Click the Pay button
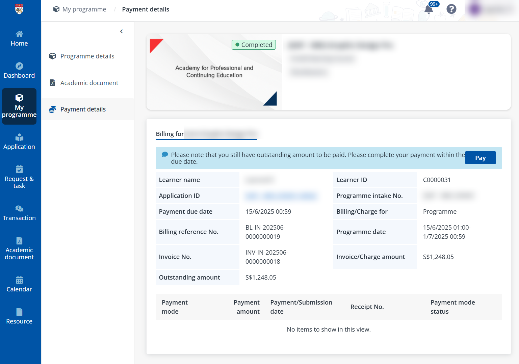519x364 pixels. pyautogui.click(x=480, y=157)
